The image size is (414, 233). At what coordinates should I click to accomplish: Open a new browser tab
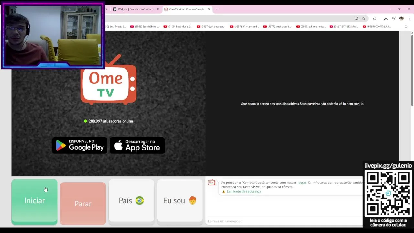217,9
